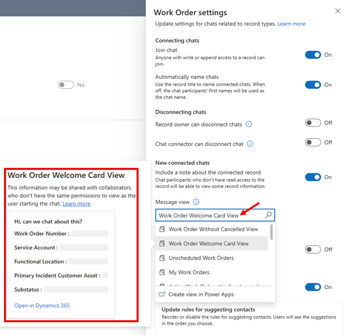Screen dimensions: 351x335
Task: Click info icon next to Message view
Action: 196,202
